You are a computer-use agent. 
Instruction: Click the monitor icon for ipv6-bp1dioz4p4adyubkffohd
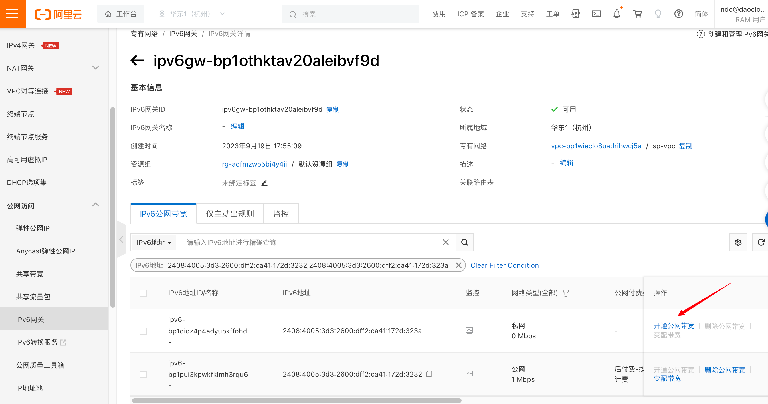click(x=469, y=331)
